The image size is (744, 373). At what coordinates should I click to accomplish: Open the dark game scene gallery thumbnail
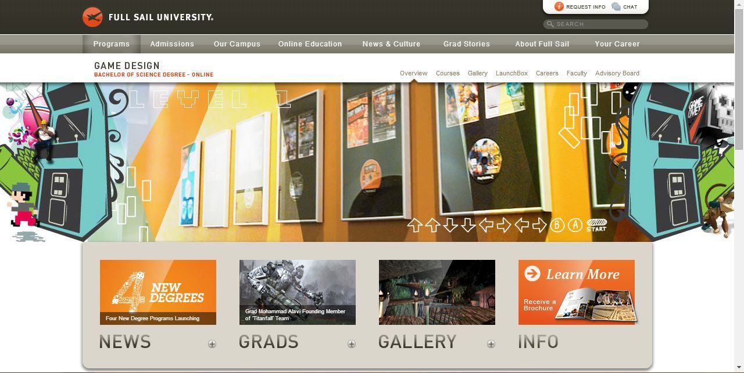[x=437, y=292]
